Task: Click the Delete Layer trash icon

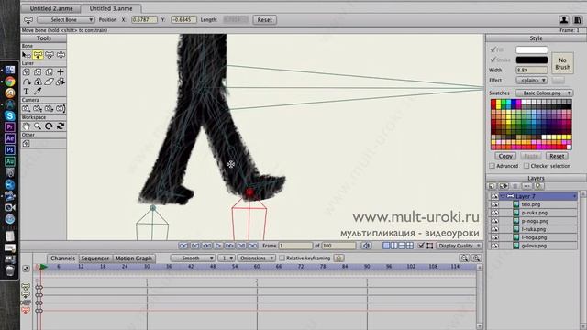Action: click(x=515, y=186)
